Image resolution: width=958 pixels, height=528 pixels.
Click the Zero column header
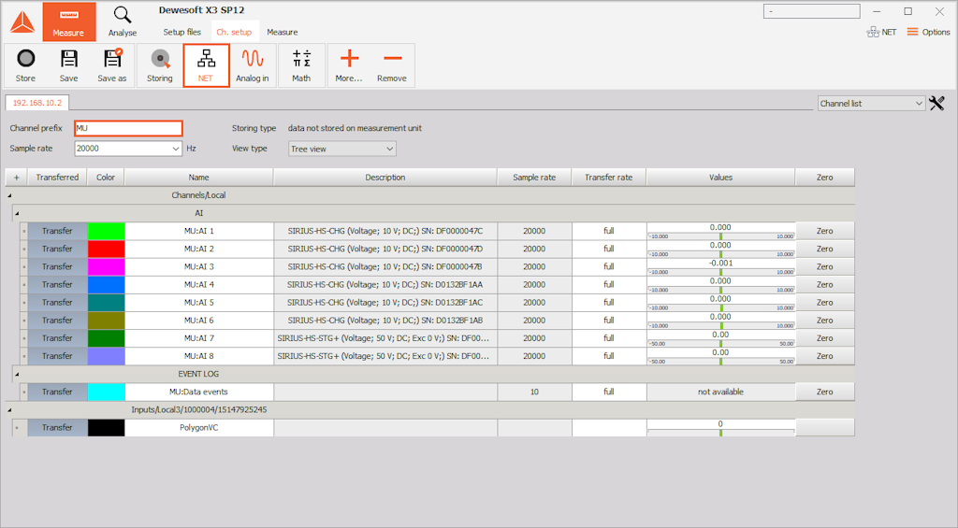pos(825,177)
